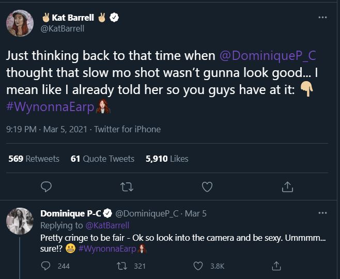The image size is (340, 279).
Task: Open more options on Dominique P-C's reply
Action: click(x=322, y=213)
